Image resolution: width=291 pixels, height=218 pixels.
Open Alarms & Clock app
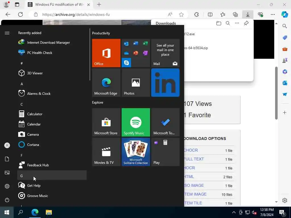click(52, 93)
